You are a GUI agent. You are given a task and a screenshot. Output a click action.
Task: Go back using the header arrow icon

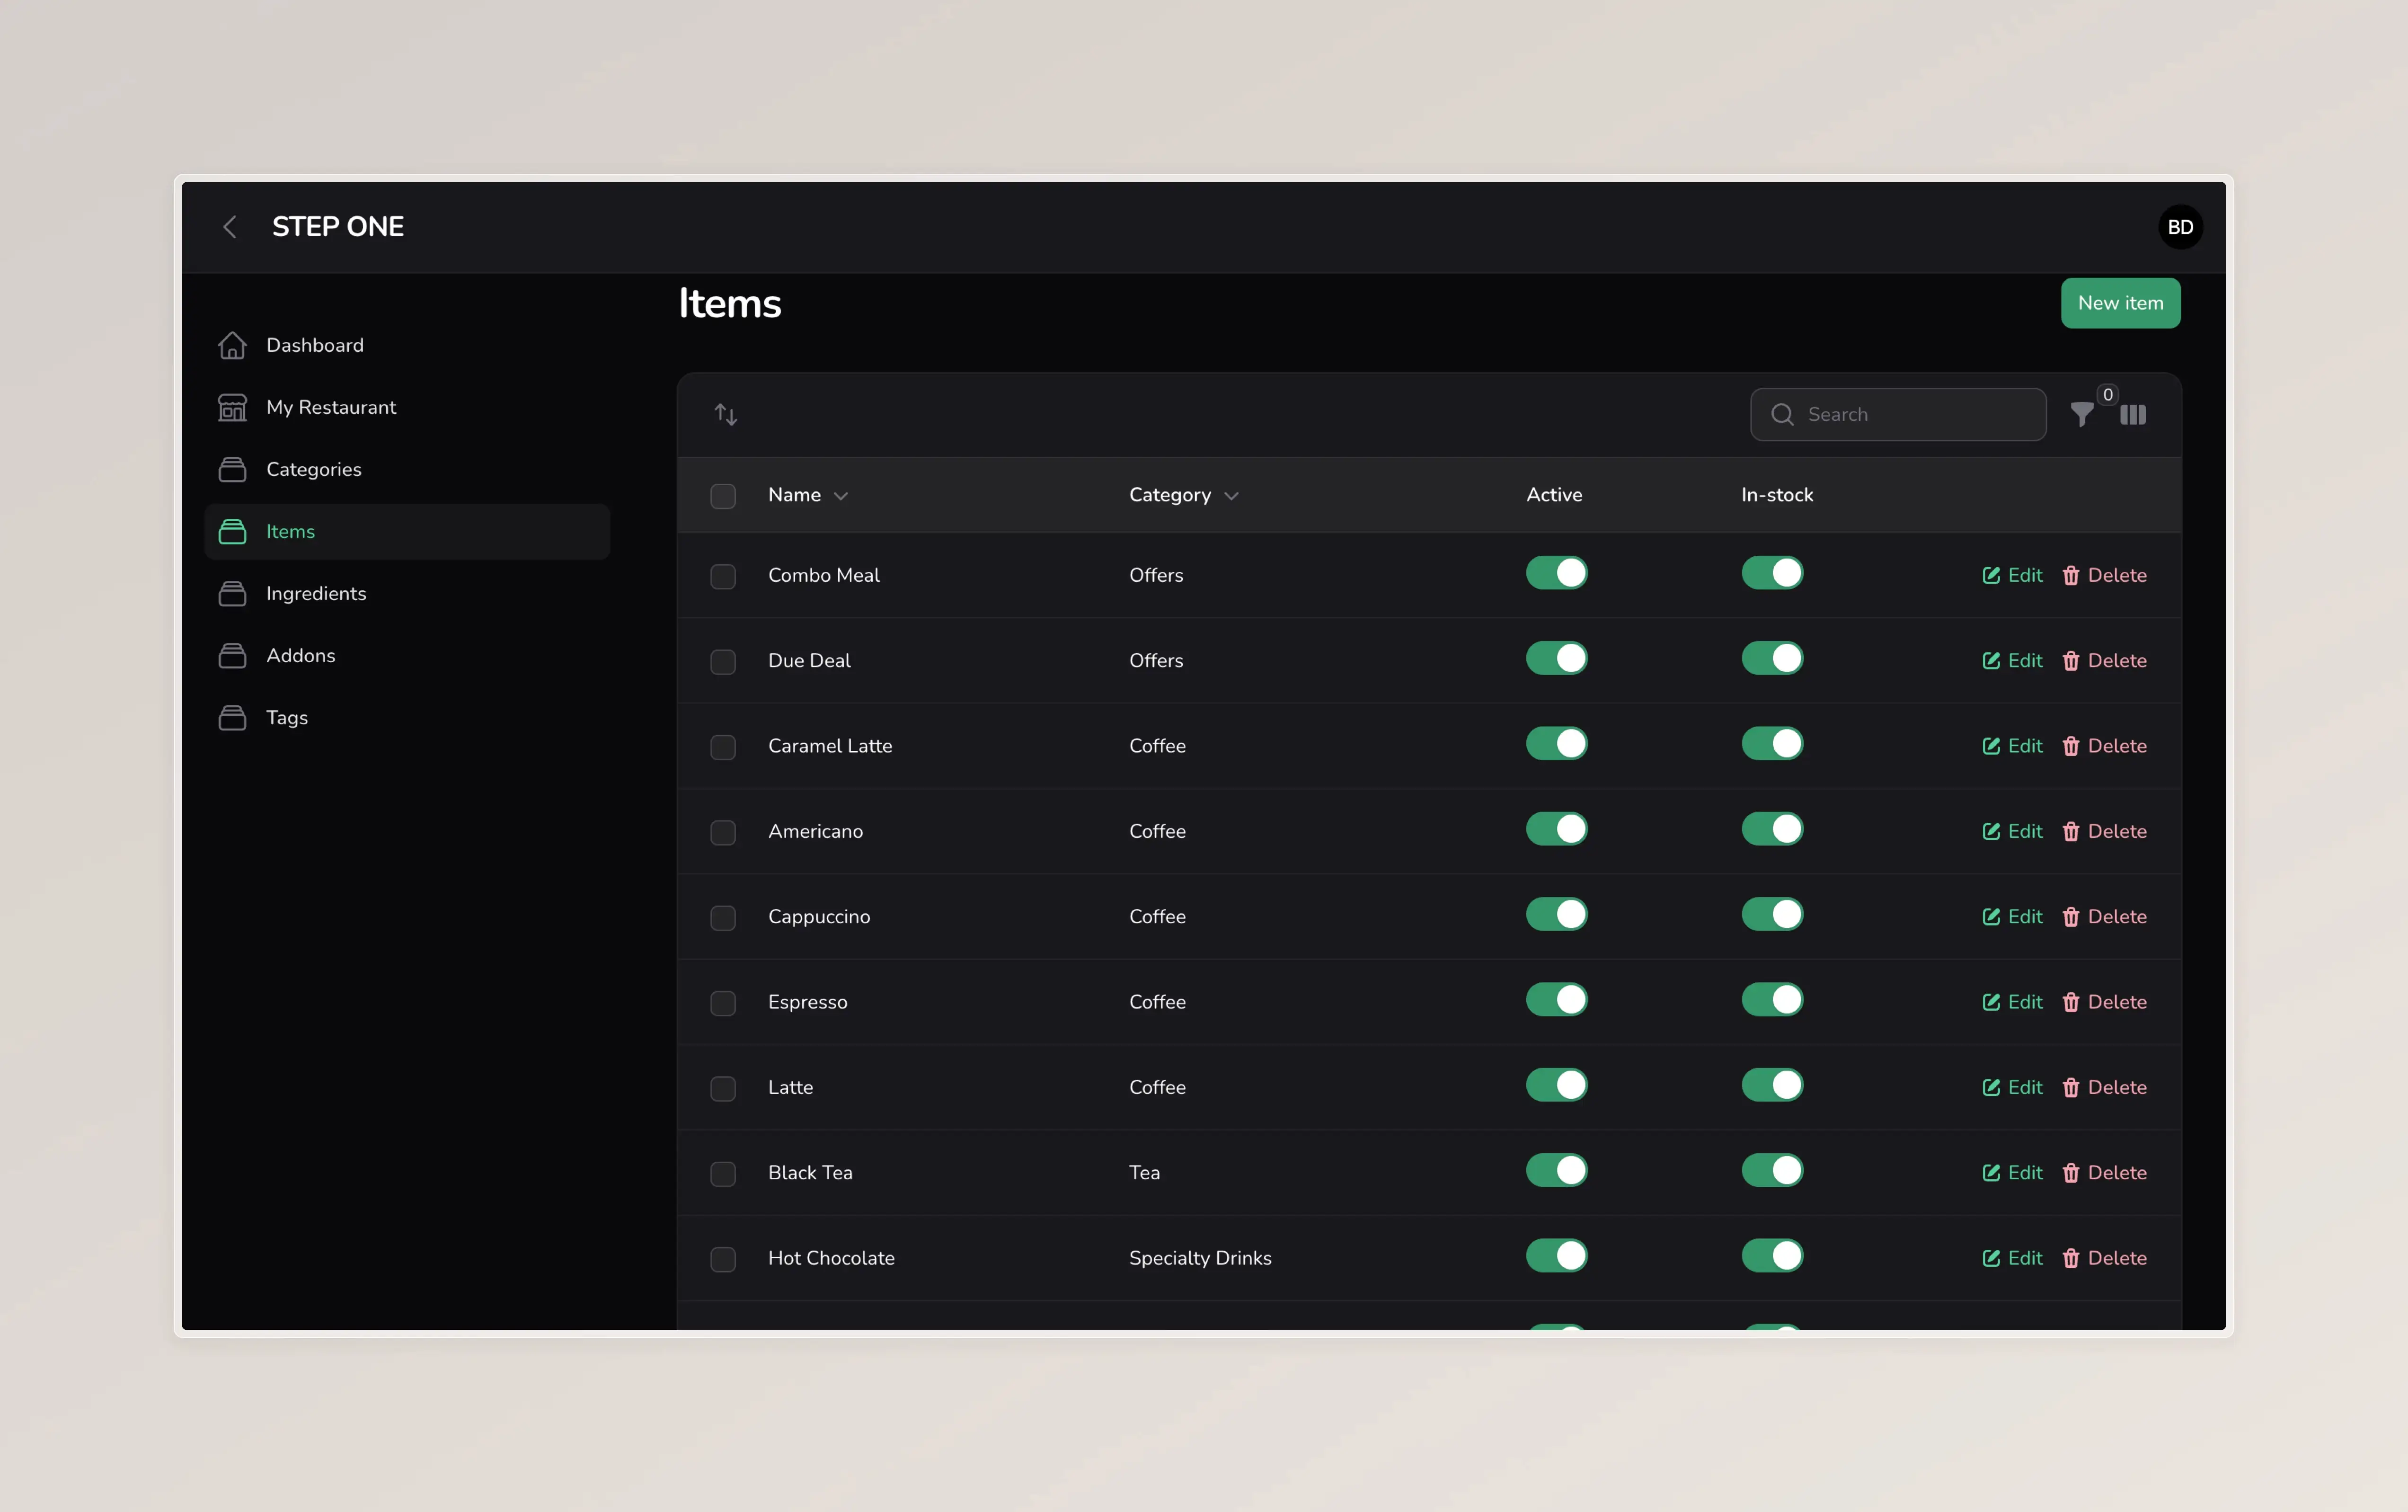(230, 227)
